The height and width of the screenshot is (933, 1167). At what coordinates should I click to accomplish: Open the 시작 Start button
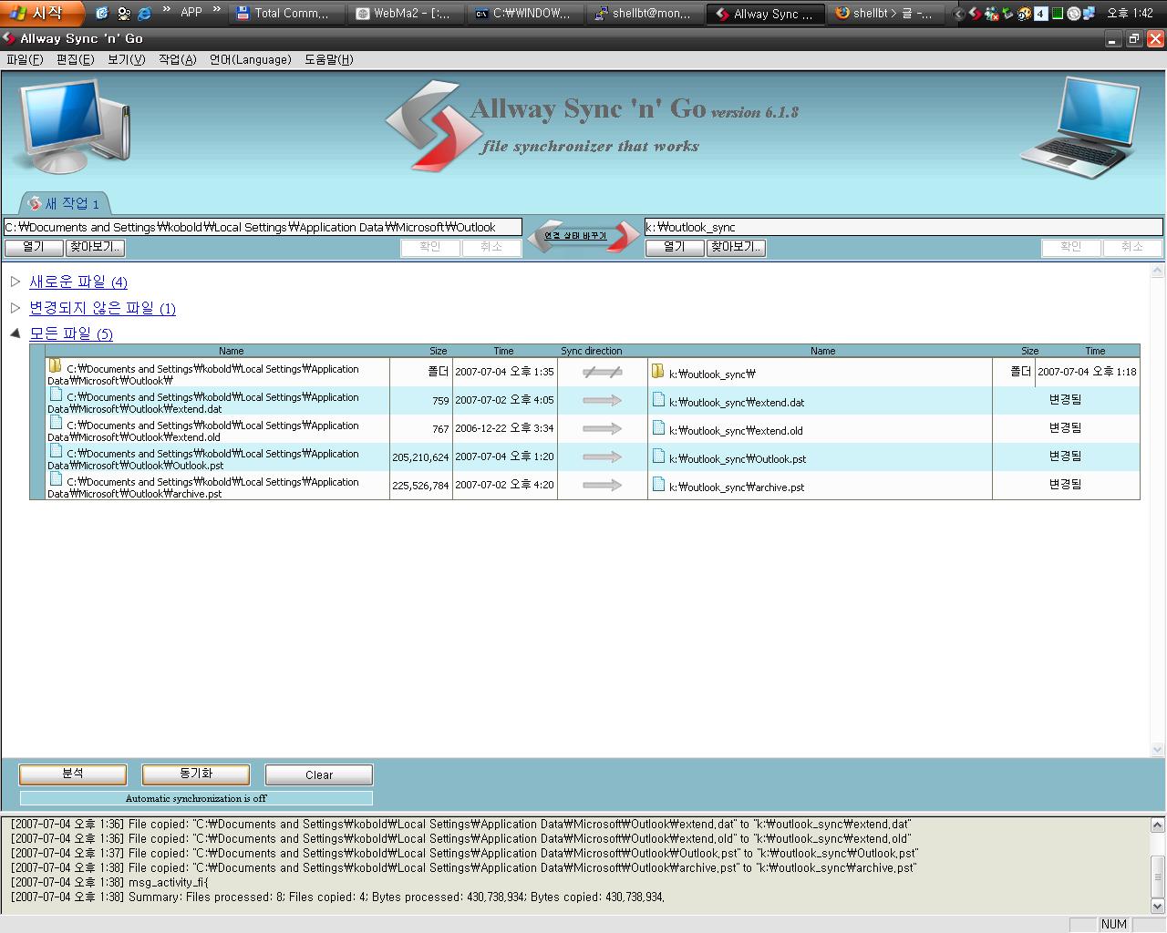[42, 13]
